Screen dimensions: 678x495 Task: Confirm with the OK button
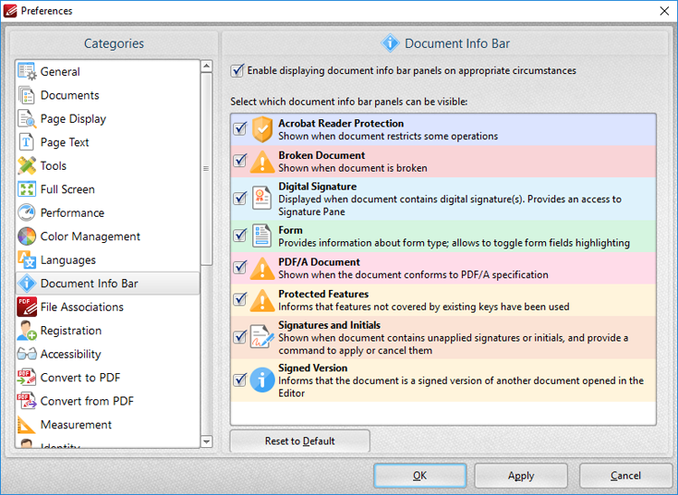[x=419, y=475]
